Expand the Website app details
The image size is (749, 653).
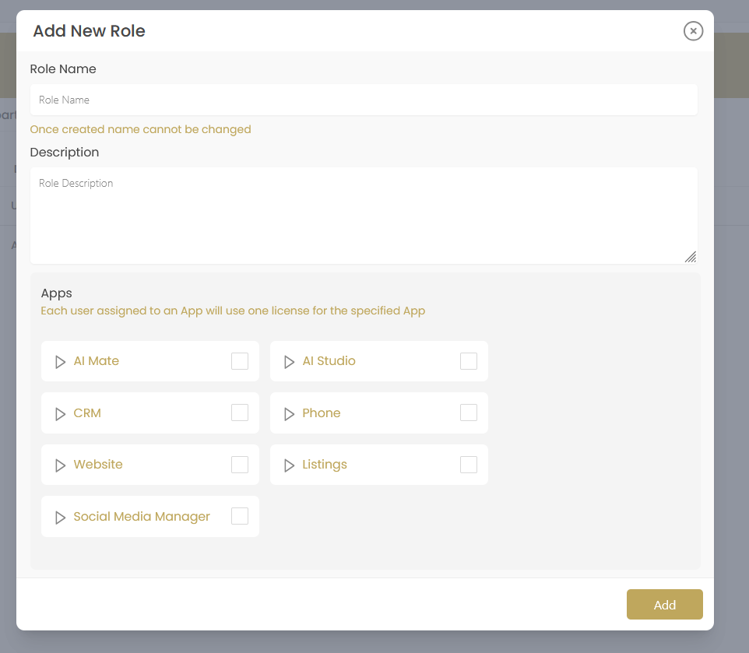(60, 464)
